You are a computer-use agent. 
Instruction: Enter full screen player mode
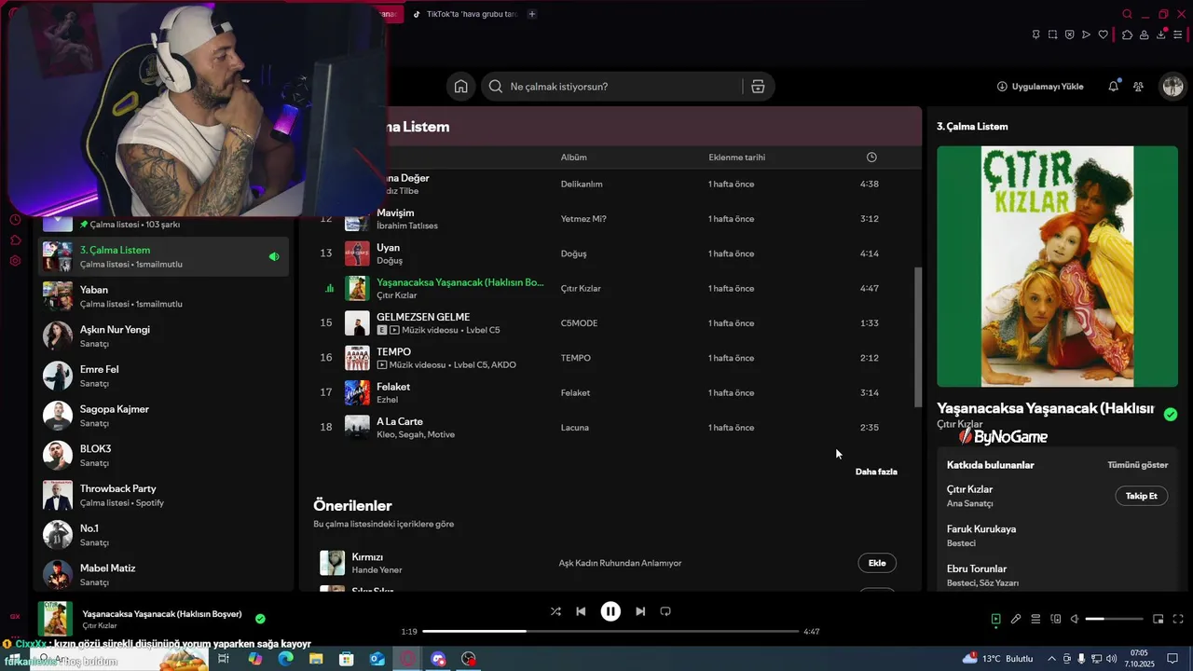[1178, 619]
